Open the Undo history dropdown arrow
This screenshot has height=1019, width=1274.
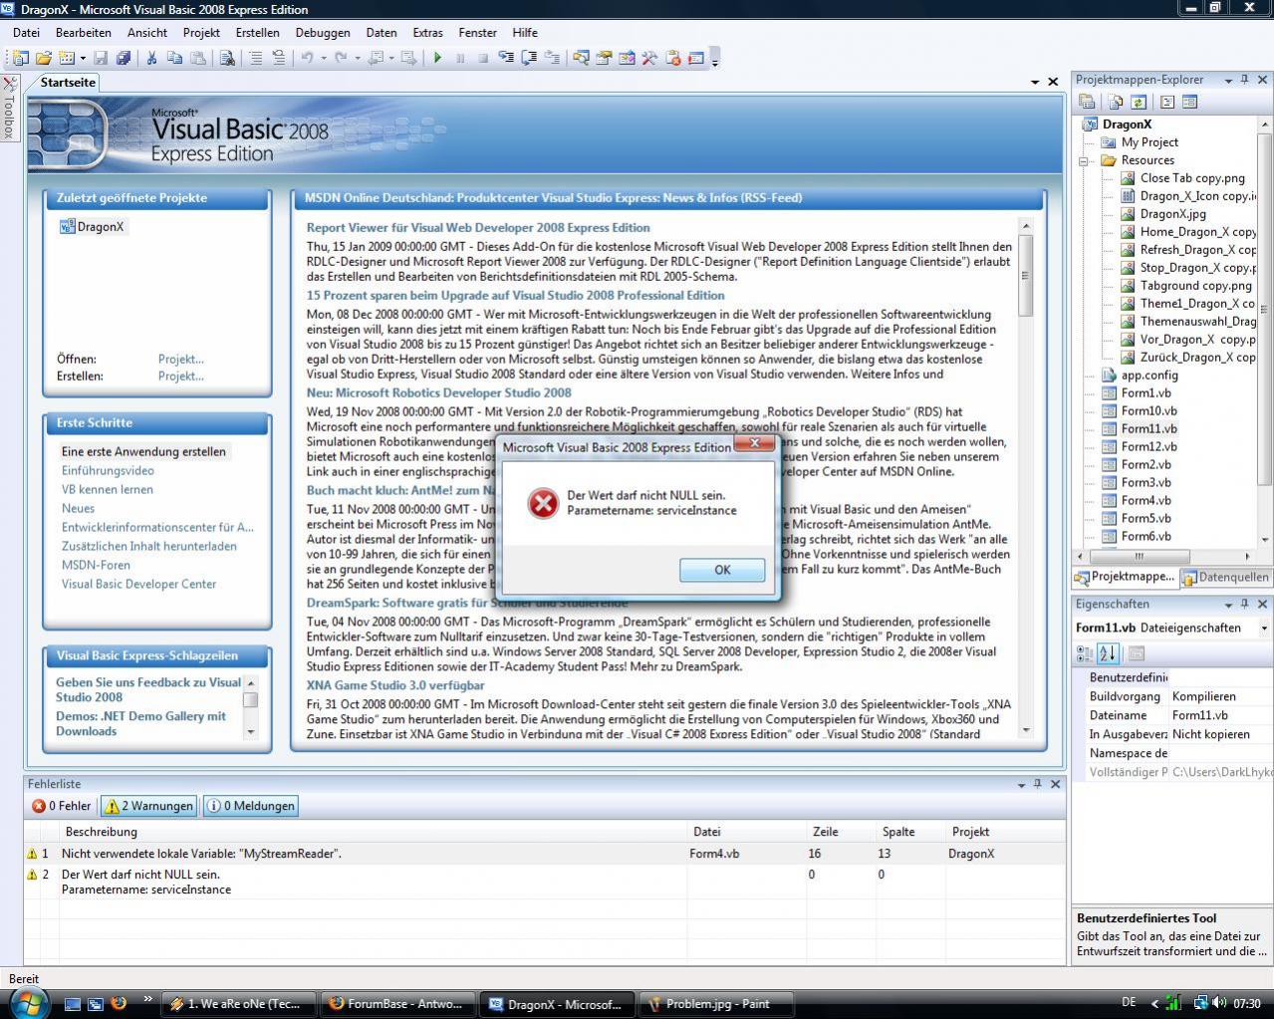point(323,58)
